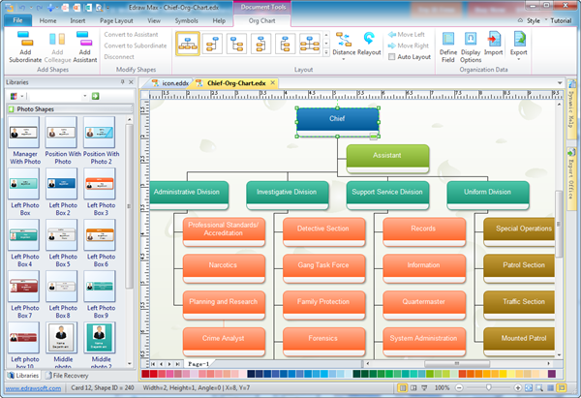Click the Export icon
This screenshot has width=581, height=398.
[x=519, y=39]
